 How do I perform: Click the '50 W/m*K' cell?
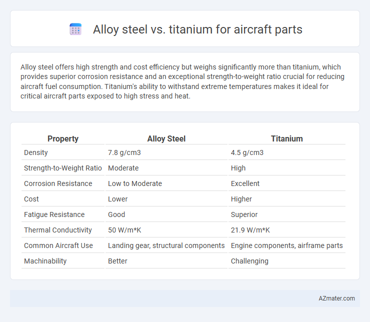point(124,230)
